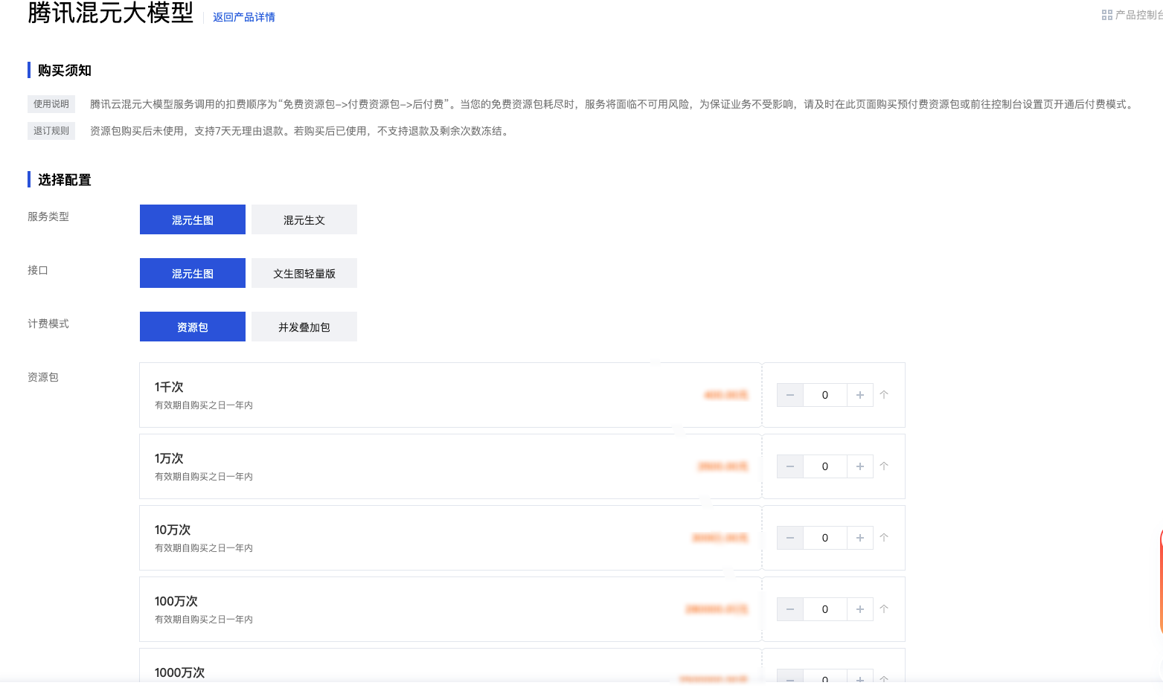This screenshot has width=1163, height=697.
Task: Increase quantity for 100万次 package
Action: click(x=860, y=609)
